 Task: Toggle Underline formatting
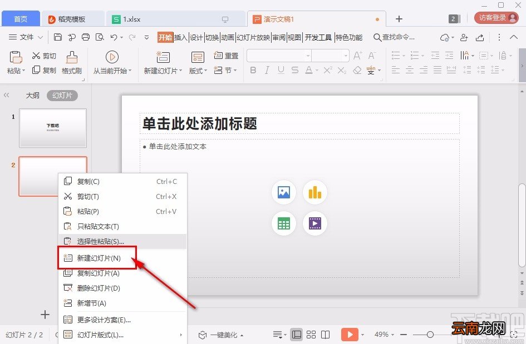pos(281,70)
